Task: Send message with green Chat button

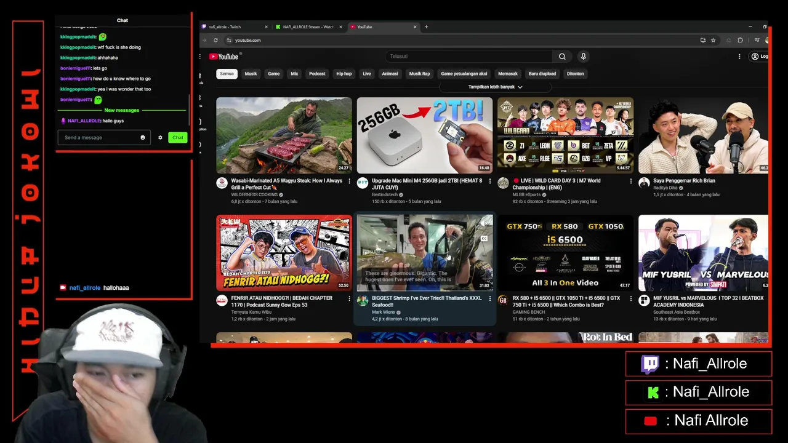Action: (178, 137)
